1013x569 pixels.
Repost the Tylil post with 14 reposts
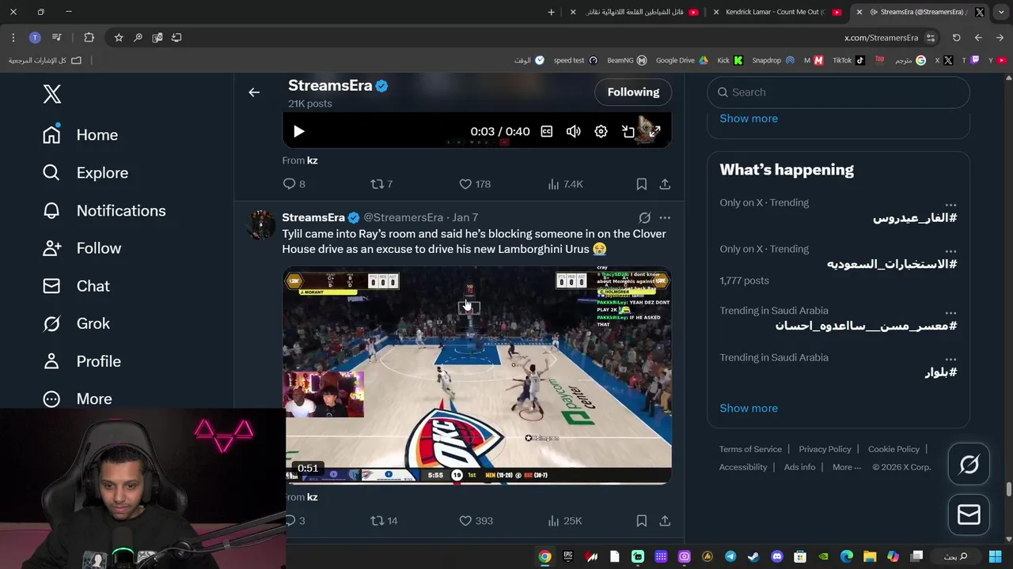tap(384, 521)
